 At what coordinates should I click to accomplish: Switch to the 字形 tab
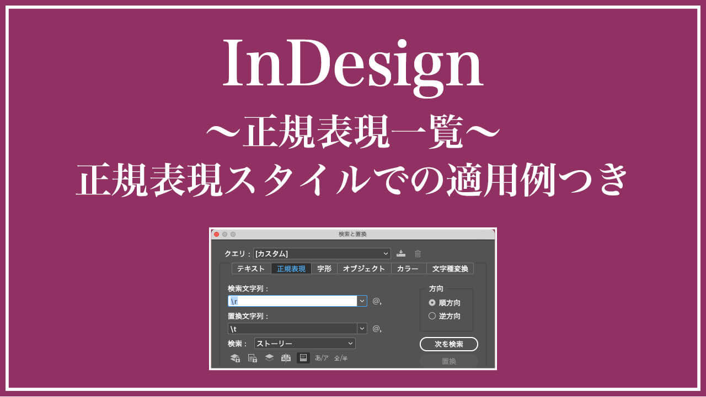[324, 269]
